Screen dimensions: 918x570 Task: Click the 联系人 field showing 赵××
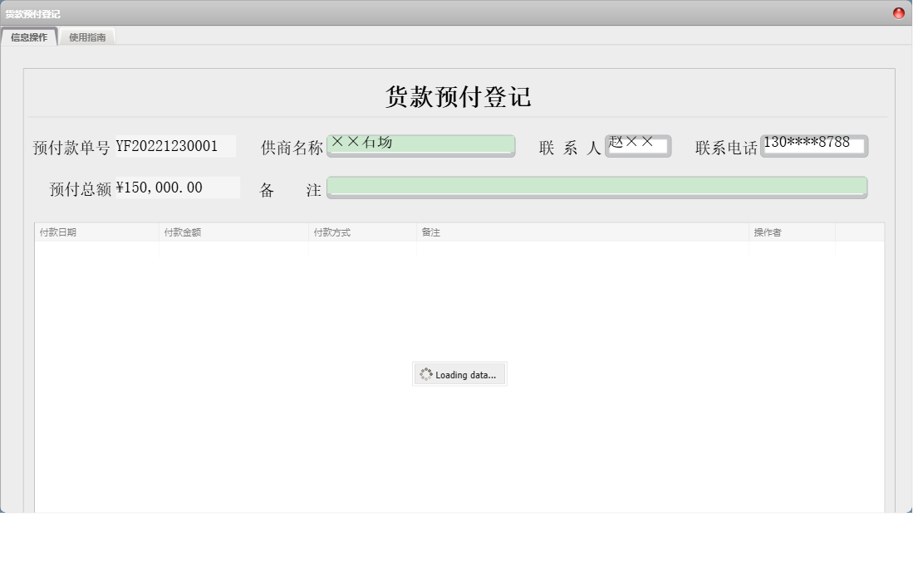pyautogui.click(x=638, y=144)
